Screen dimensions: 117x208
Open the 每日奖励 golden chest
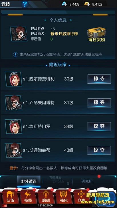coord(96,34)
